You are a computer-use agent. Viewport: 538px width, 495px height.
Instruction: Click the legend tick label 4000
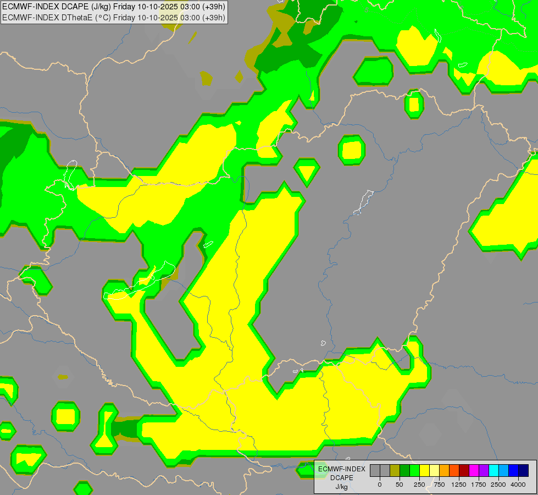tap(518, 485)
